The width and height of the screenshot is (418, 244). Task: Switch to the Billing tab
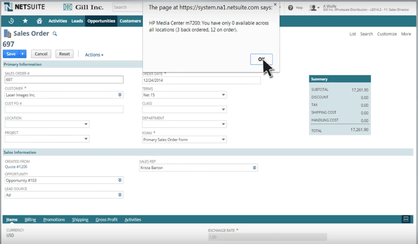tap(30, 219)
